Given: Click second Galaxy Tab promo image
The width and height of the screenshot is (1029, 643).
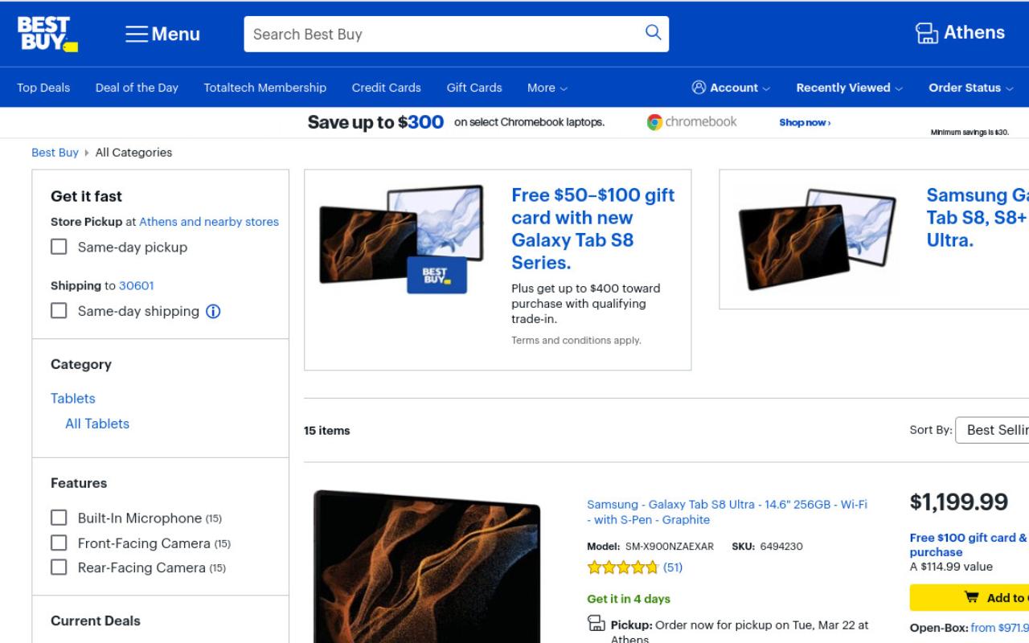Looking at the screenshot, I should pyautogui.click(x=816, y=239).
